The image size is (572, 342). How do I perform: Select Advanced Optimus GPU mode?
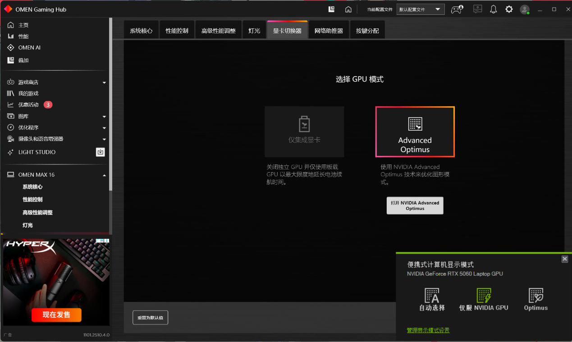(415, 132)
